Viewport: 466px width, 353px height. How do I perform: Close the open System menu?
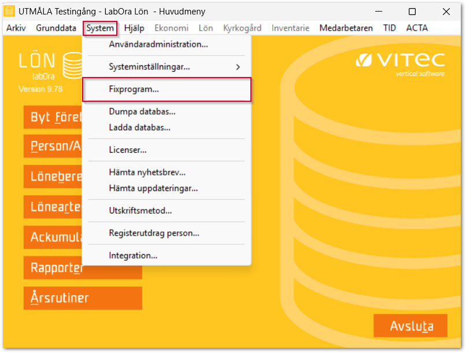(x=100, y=28)
